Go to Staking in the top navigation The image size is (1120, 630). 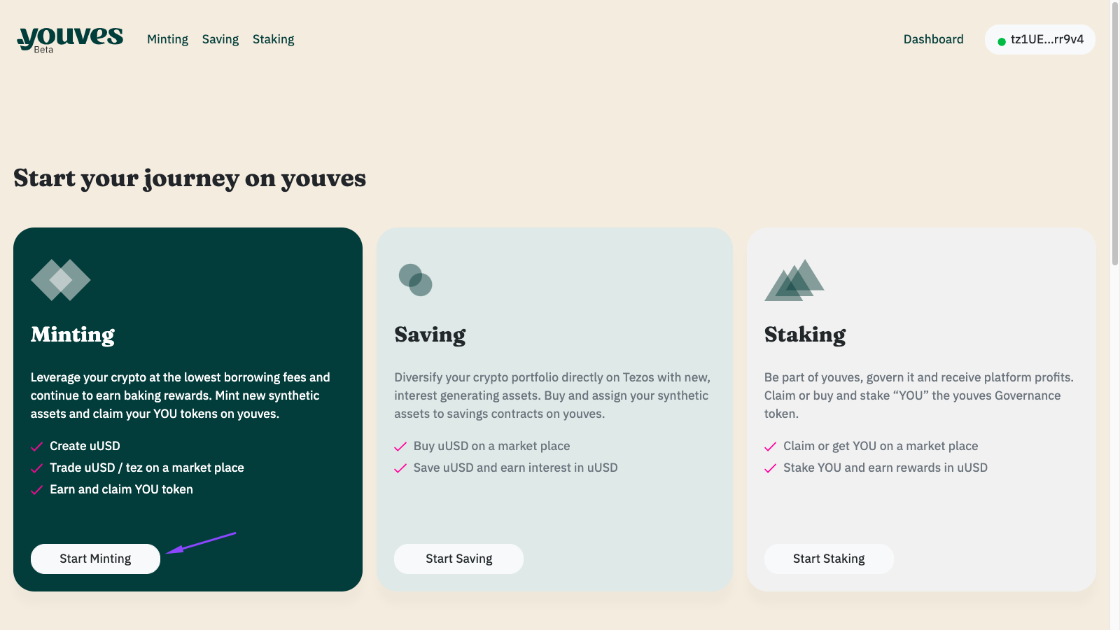click(x=273, y=39)
